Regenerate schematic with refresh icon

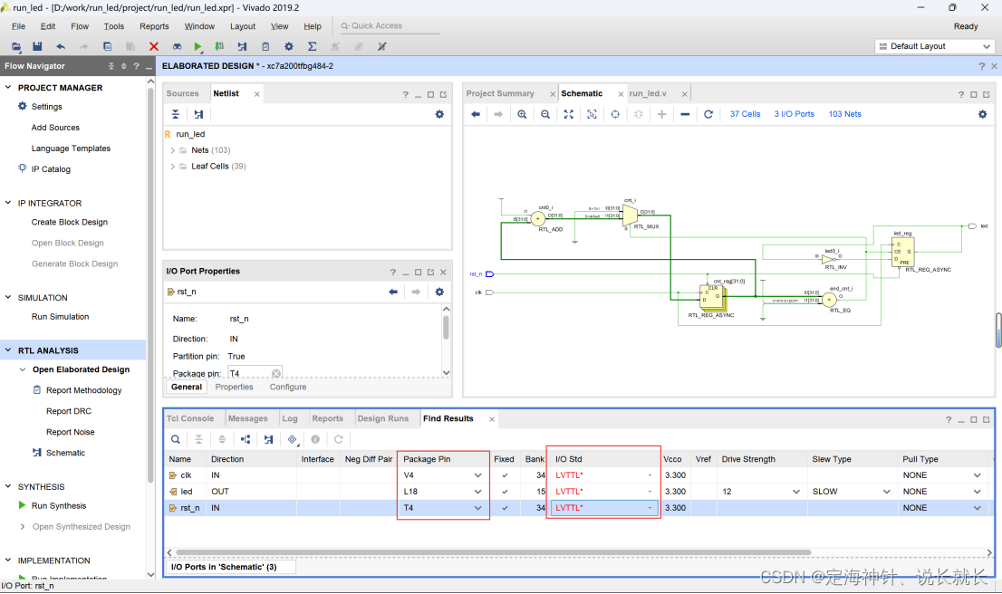pyautogui.click(x=708, y=114)
